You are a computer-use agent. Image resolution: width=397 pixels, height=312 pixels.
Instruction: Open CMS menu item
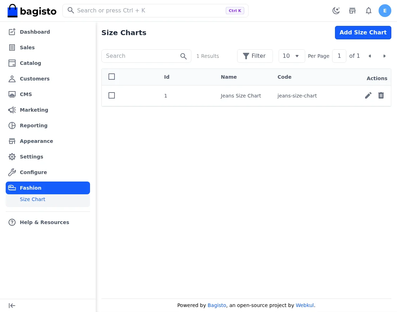point(48,94)
